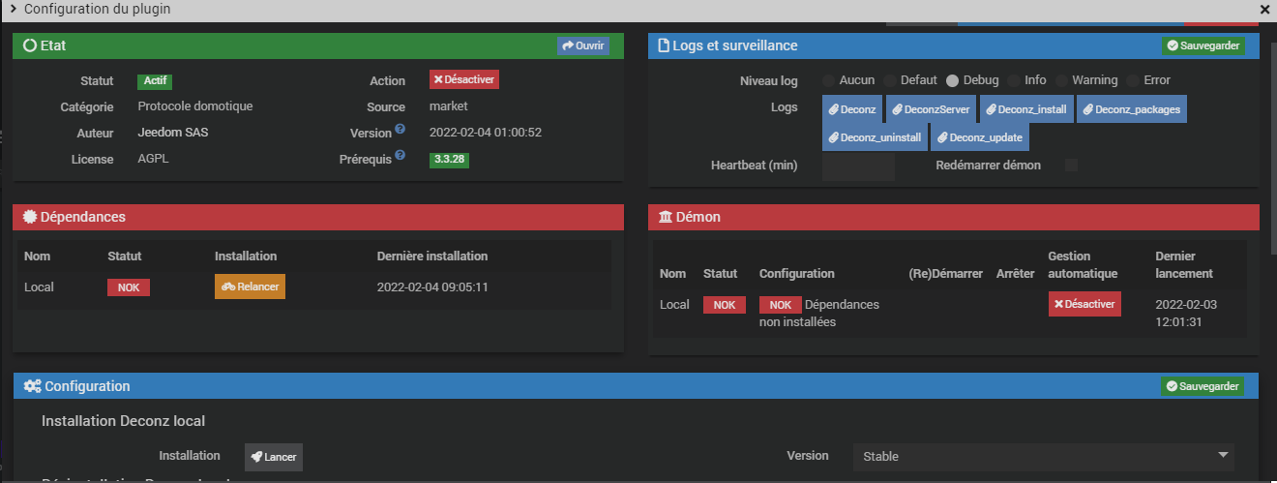Click the Protocole domotique category text

click(195, 106)
